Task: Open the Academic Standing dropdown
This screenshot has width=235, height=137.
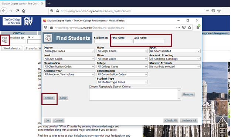Action: [175, 59]
